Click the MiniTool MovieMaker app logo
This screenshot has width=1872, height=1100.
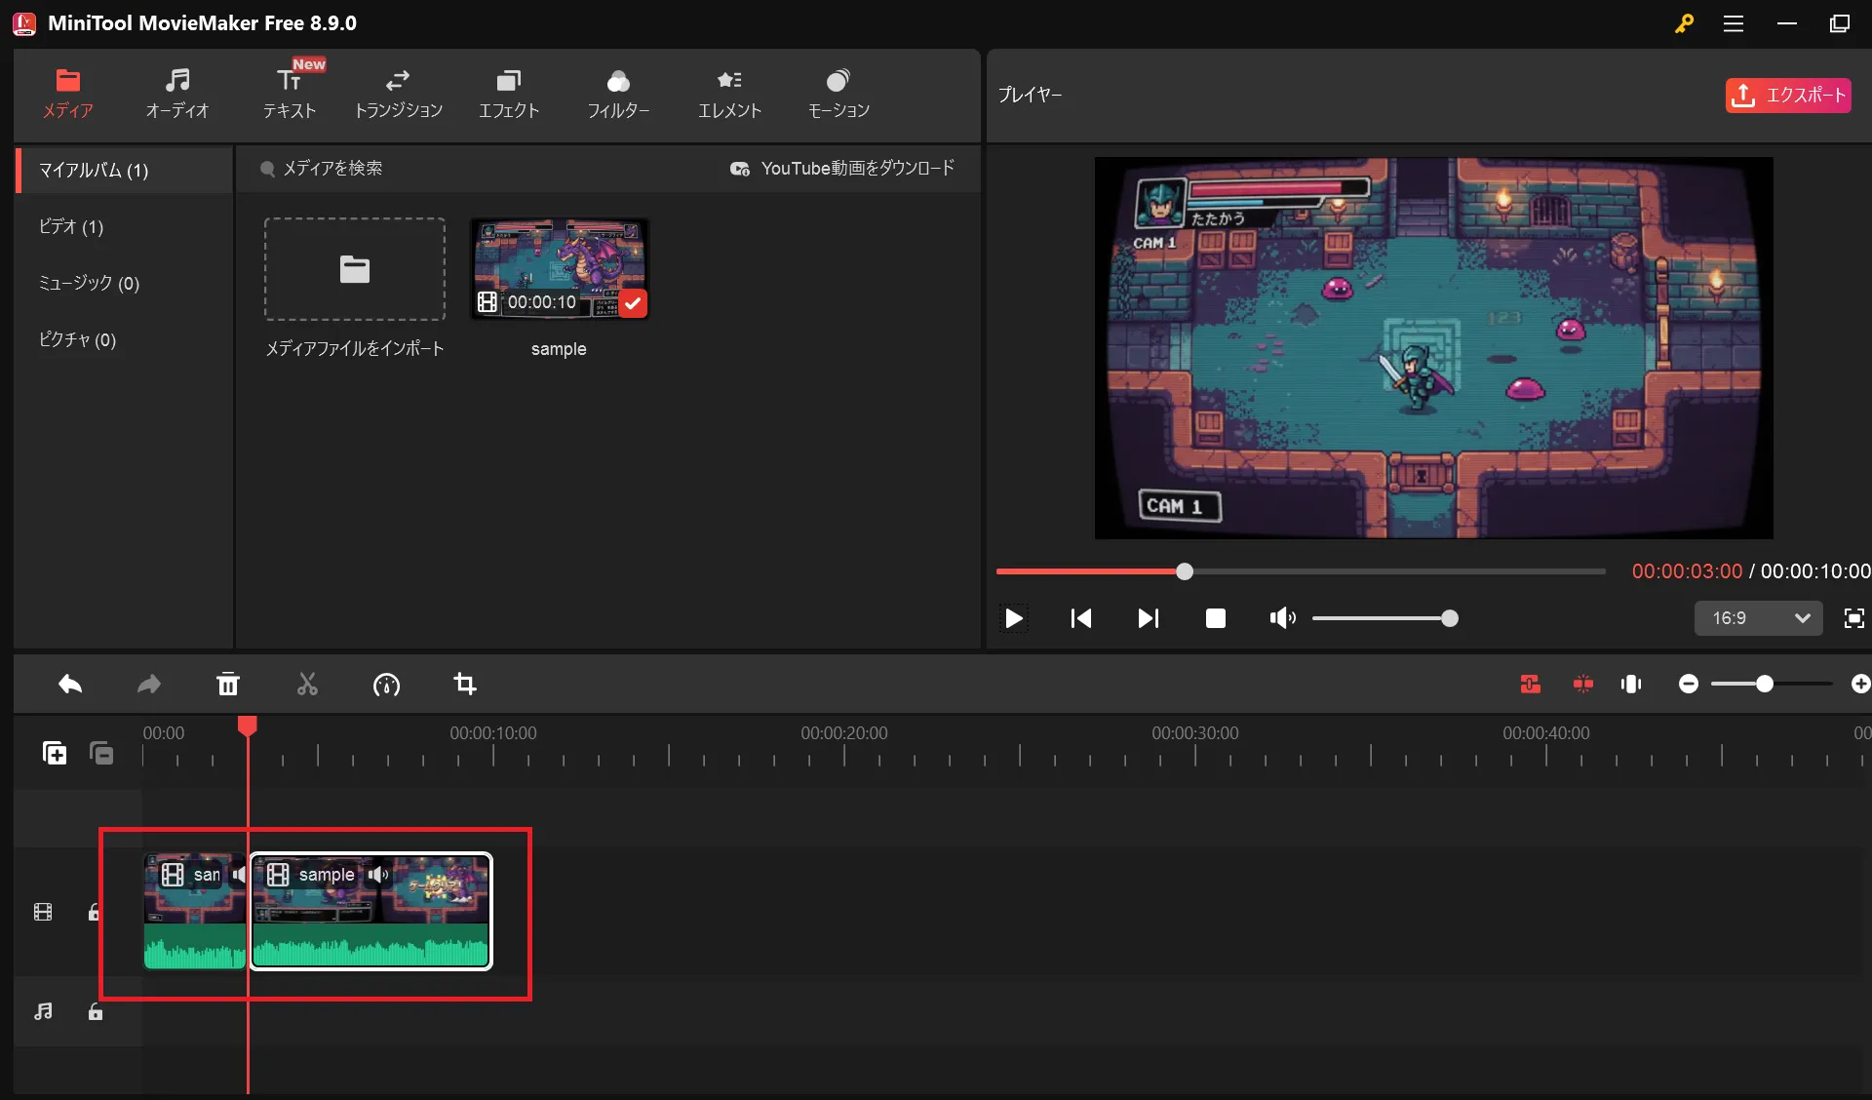pyautogui.click(x=24, y=23)
